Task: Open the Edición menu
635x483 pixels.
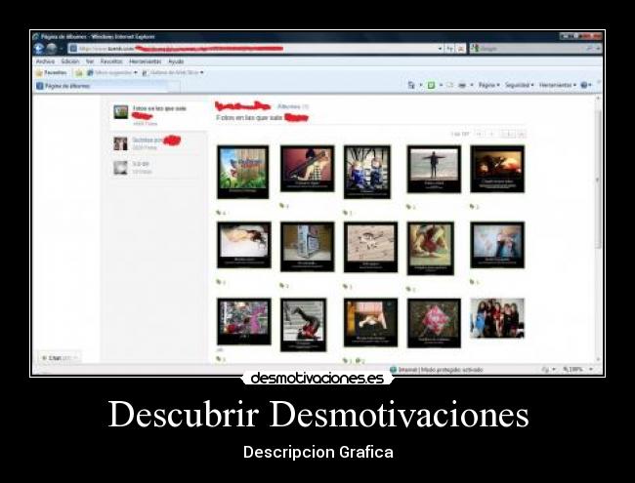Action: 70,61
